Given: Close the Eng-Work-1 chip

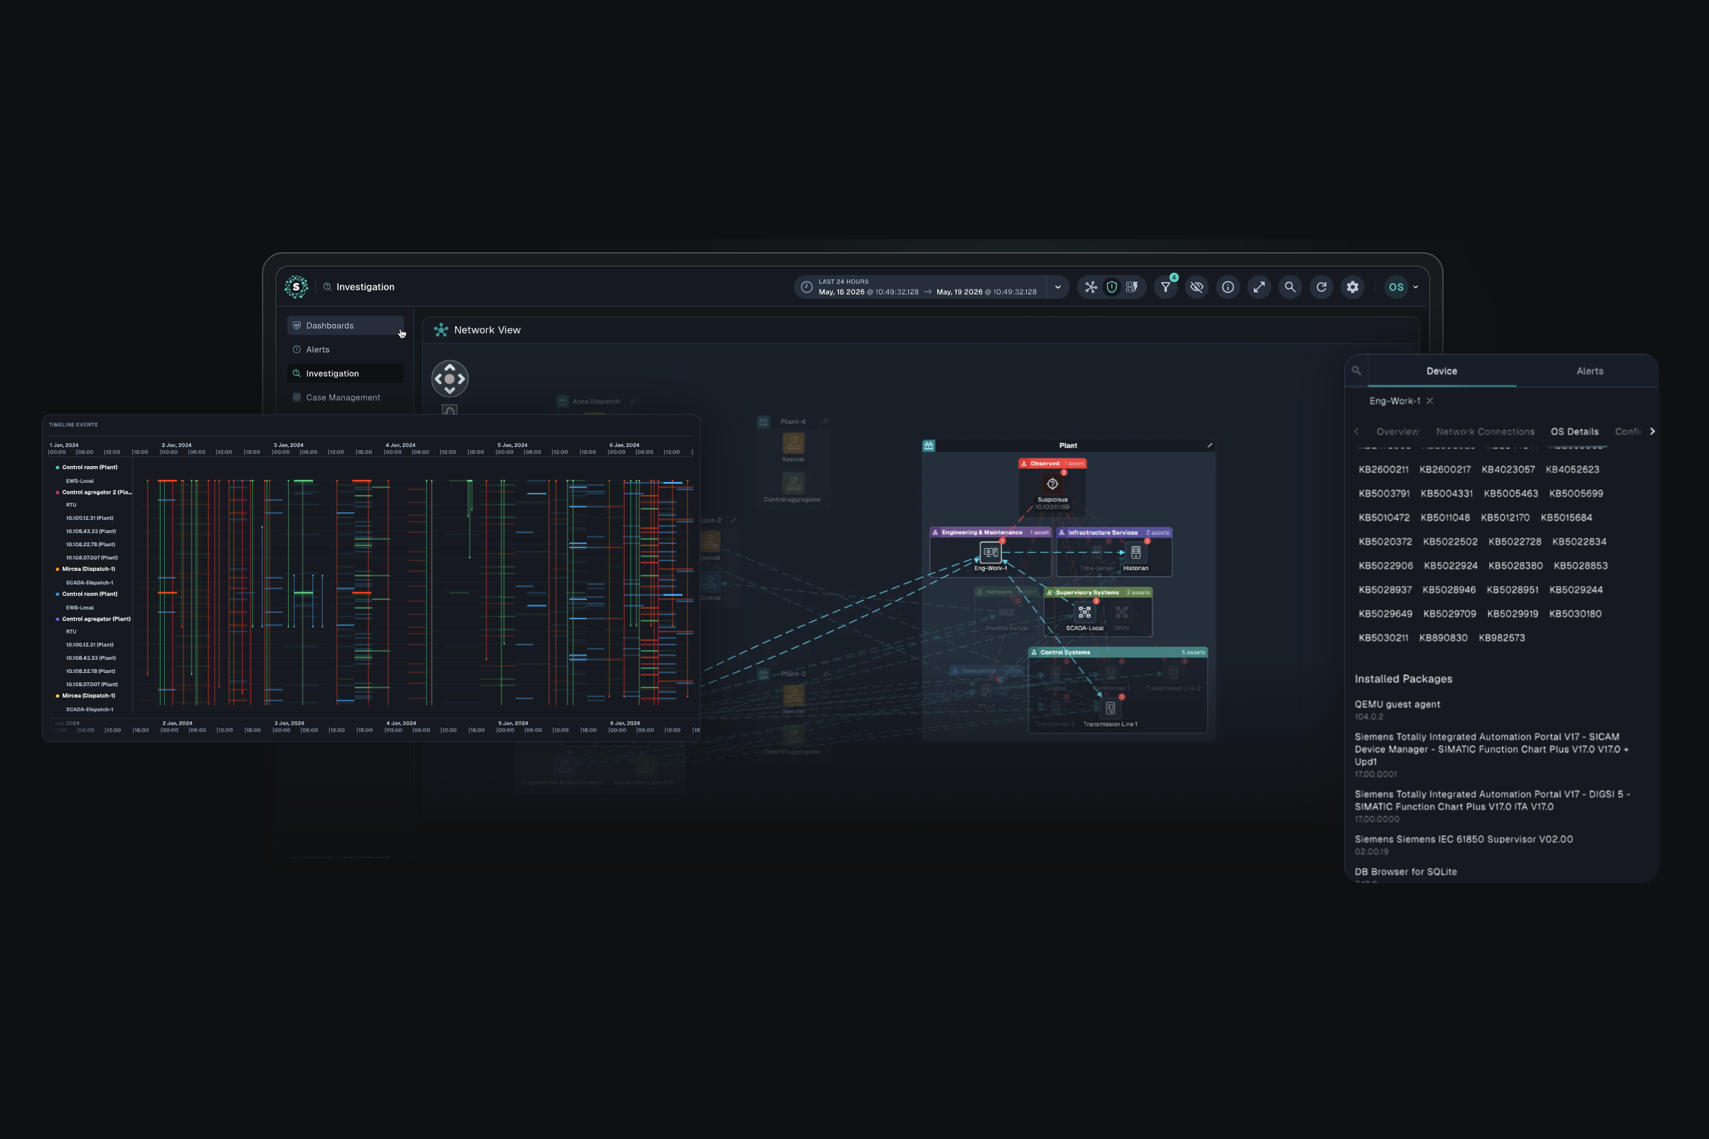Looking at the screenshot, I should pos(1430,401).
